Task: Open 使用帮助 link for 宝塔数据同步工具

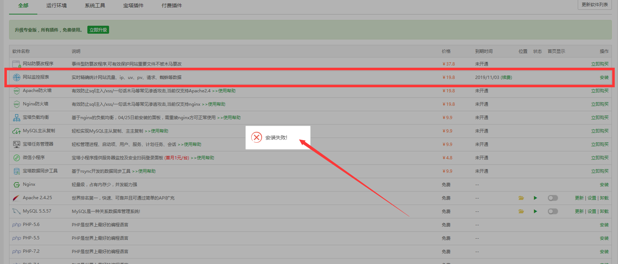Action: click(x=144, y=171)
